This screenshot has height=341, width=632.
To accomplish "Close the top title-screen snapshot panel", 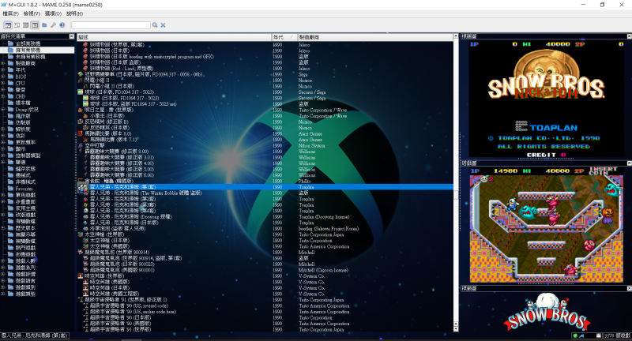I will point(629,36).
